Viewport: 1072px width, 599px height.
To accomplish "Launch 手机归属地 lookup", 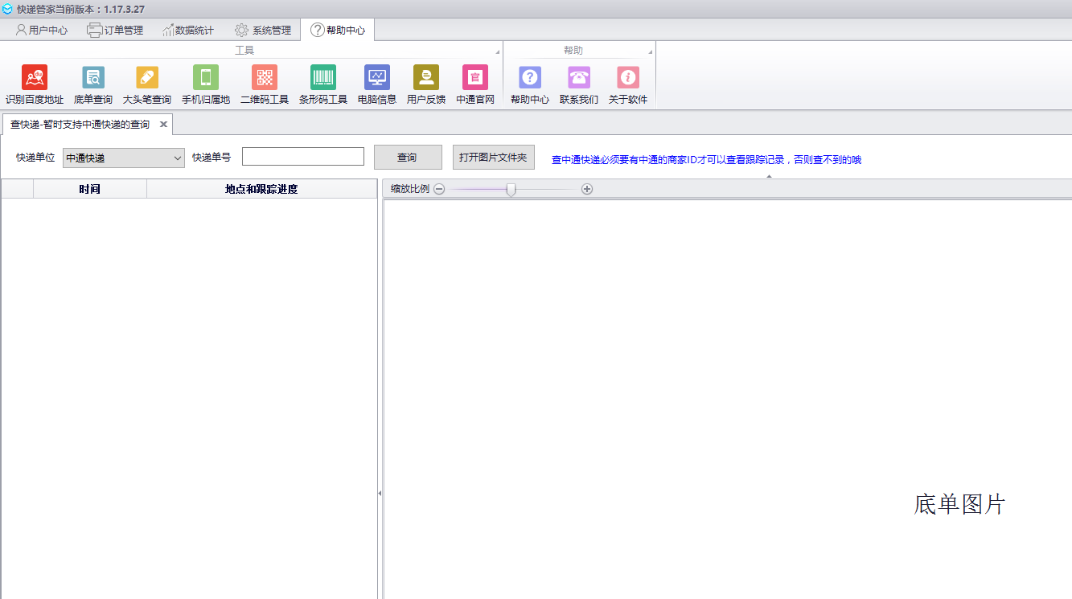I will (206, 78).
